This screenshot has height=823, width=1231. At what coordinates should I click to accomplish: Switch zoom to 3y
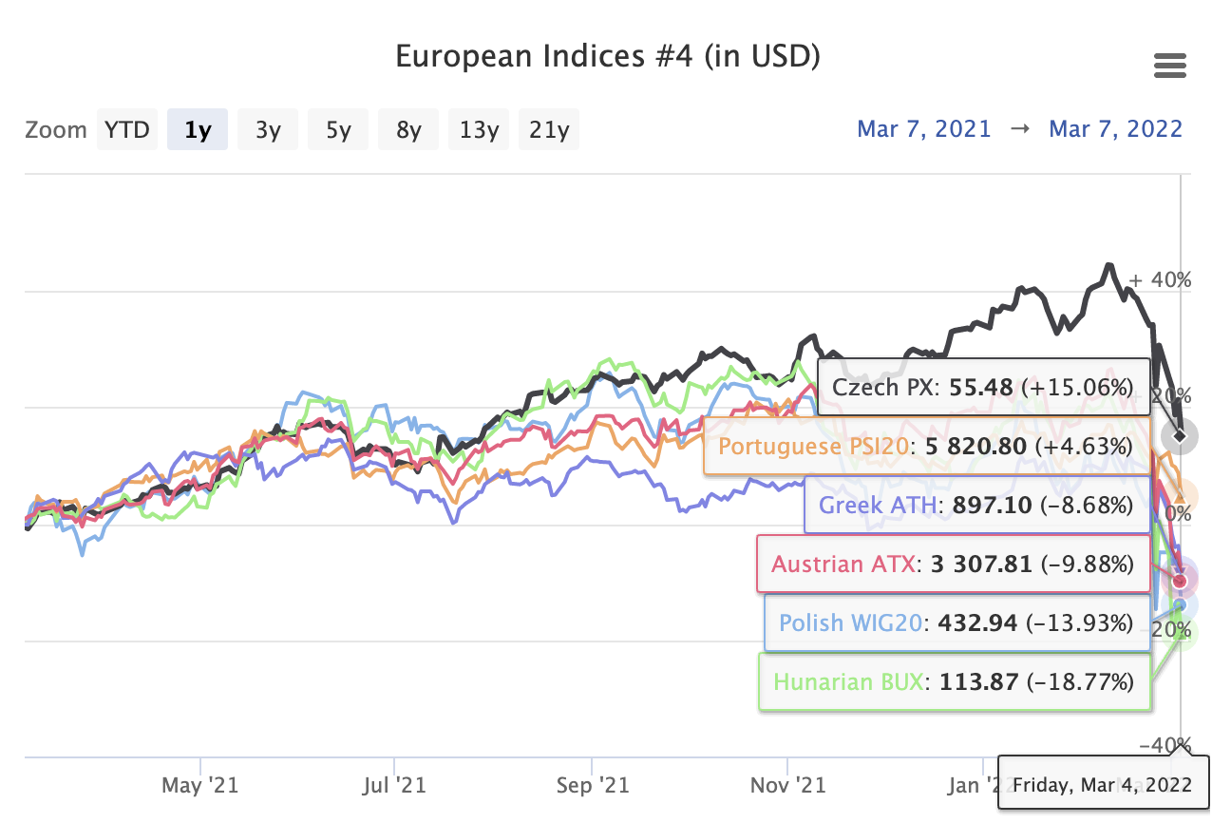pyautogui.click(x=268, y=130)
